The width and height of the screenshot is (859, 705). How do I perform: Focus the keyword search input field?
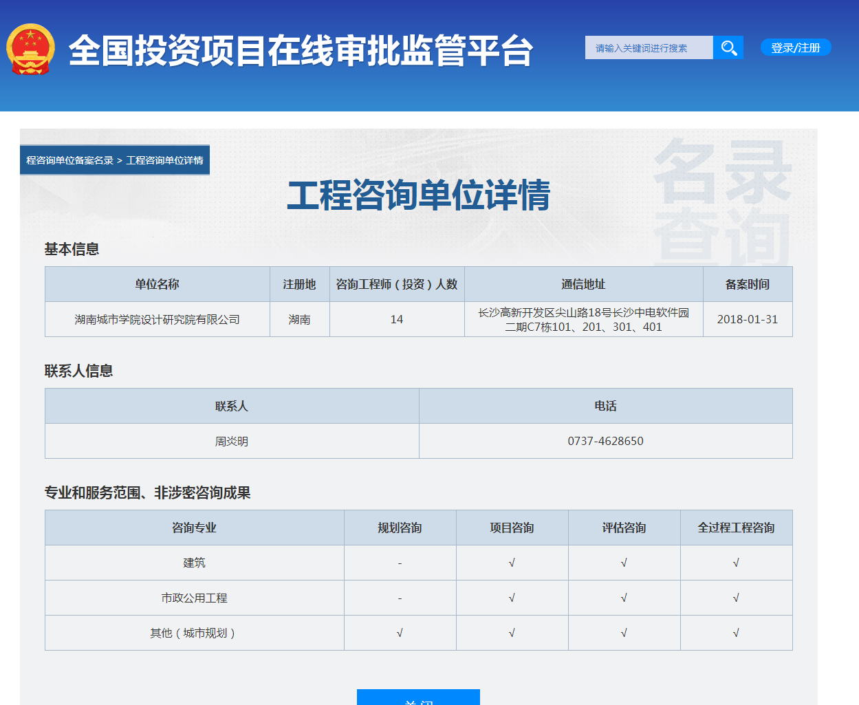[649, 47]
